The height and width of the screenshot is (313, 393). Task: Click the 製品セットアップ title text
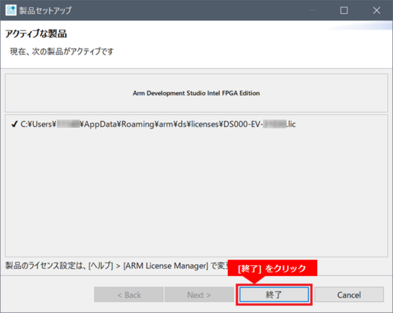point(45,10)
